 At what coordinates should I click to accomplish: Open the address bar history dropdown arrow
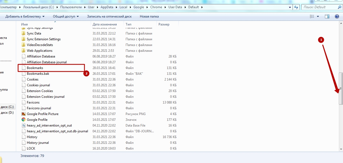click(x=290, y=7)
